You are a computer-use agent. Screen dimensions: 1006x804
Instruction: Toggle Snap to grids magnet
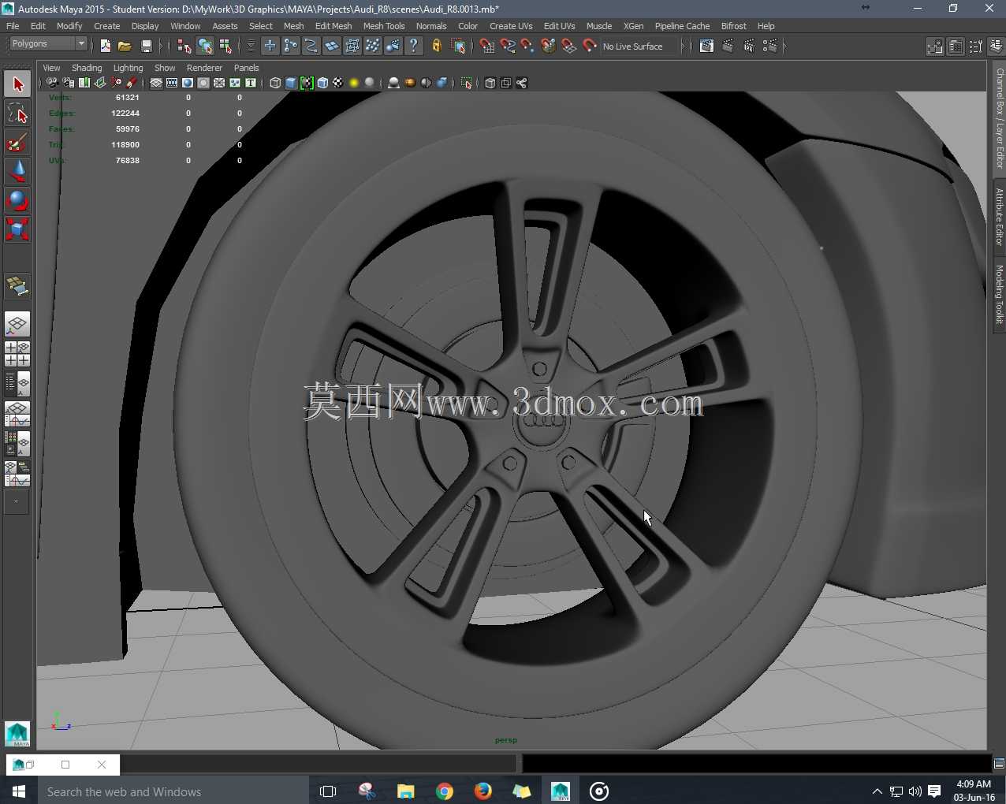tap(487, 47)
